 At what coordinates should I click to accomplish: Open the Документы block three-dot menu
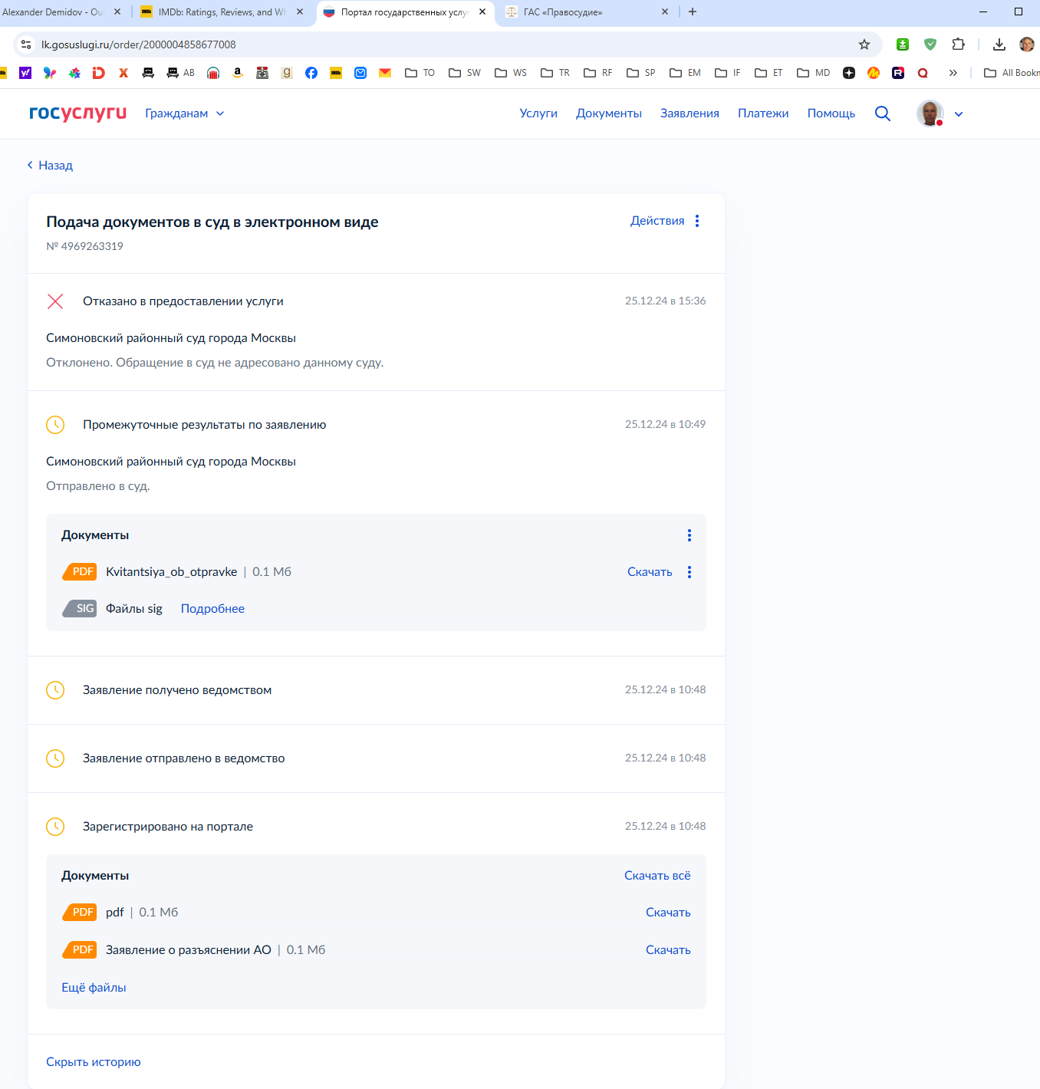coord(689,535)
